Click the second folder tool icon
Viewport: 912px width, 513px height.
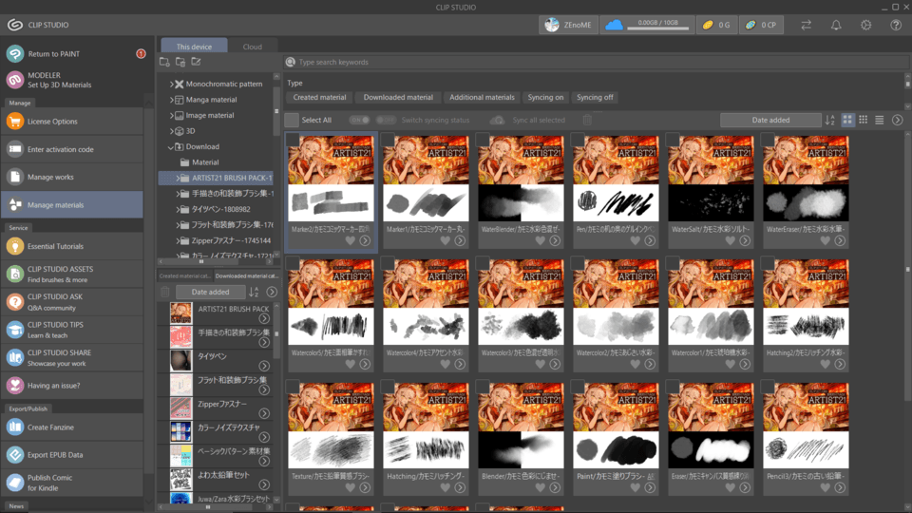point(180,62)
